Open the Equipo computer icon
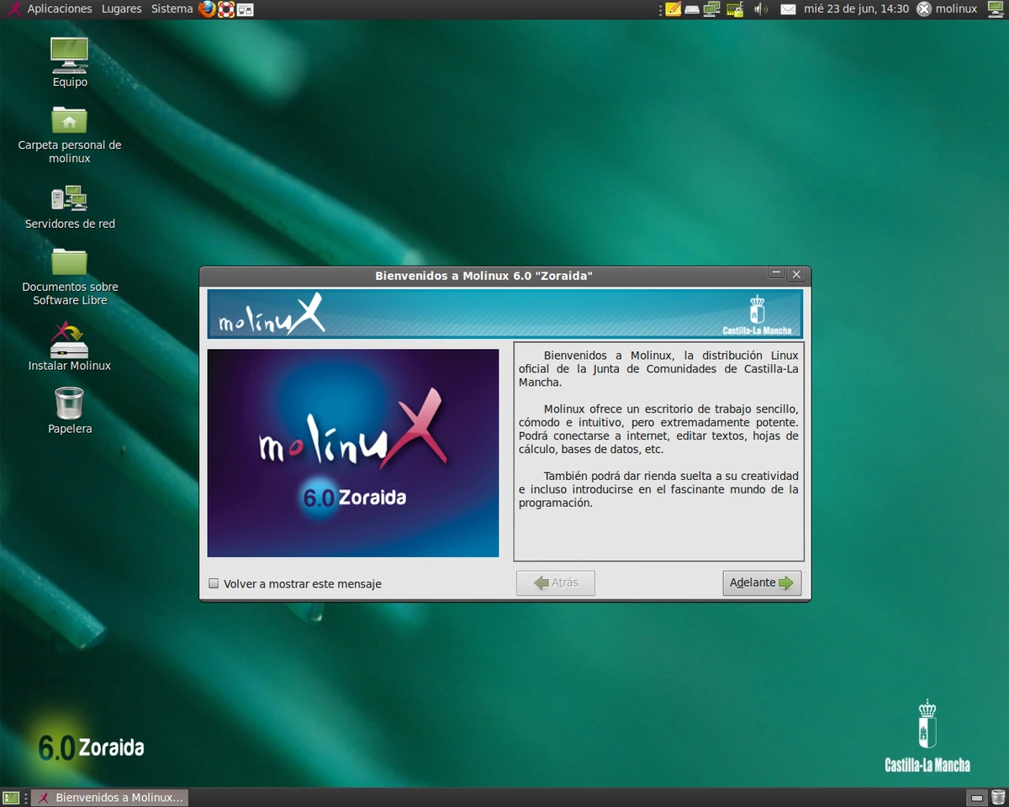Screen dimensions: 1009x807 [x=70, y=56]
